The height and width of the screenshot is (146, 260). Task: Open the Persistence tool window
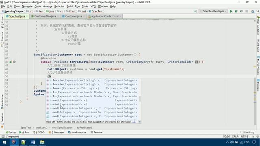(2, 102)
